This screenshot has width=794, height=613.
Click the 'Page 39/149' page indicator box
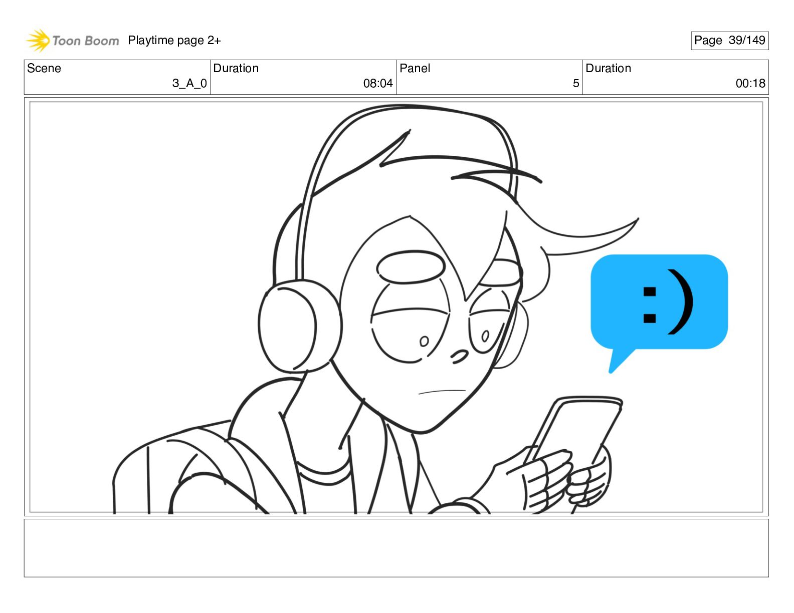point(729,41)
